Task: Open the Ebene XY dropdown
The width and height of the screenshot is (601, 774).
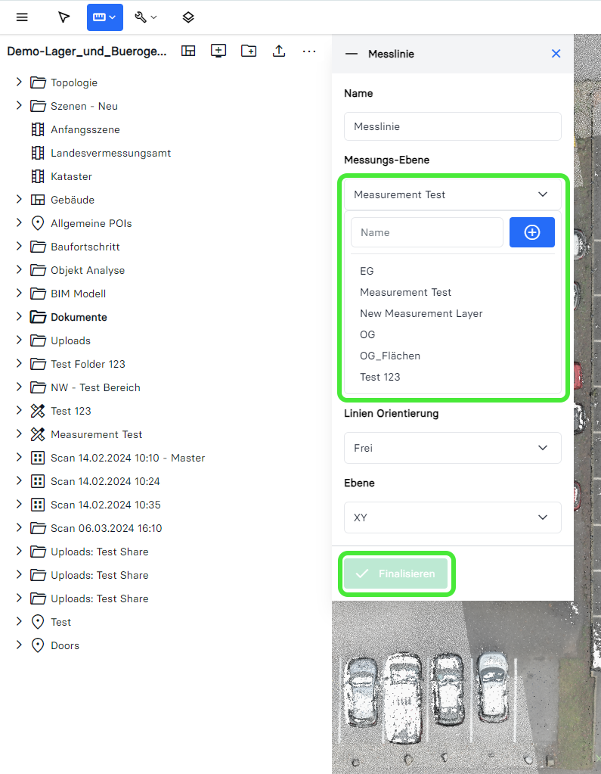Action: 452,518
